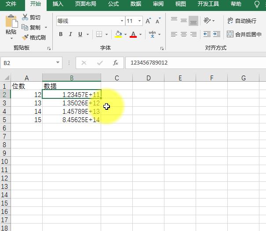Image resolution: width=266 pixels, height=231 pixels.
Task: Click 合并后居中 merge and center
Action: 244,34
